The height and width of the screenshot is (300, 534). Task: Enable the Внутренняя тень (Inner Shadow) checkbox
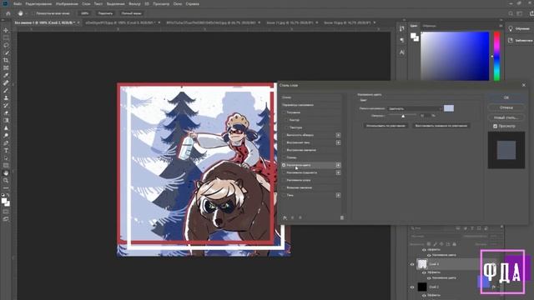[284, 142]
